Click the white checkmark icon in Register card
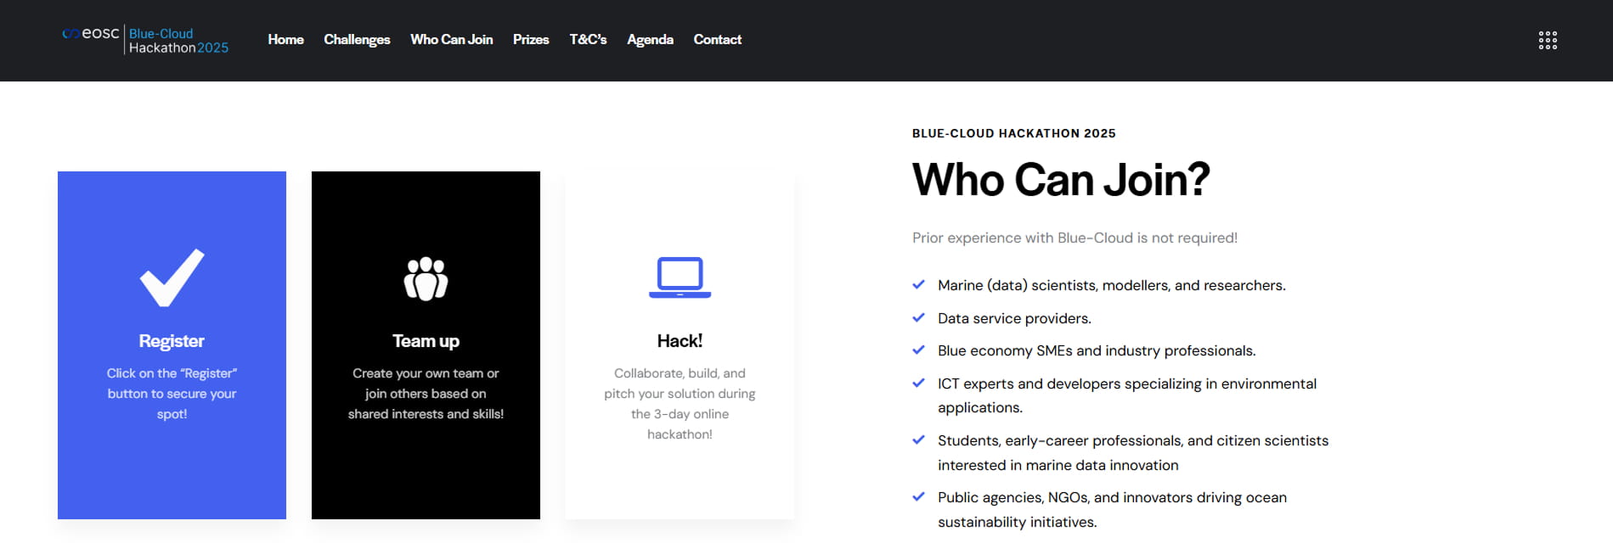The height and width of the screenshot is (560, 1613). click(172, 277)
